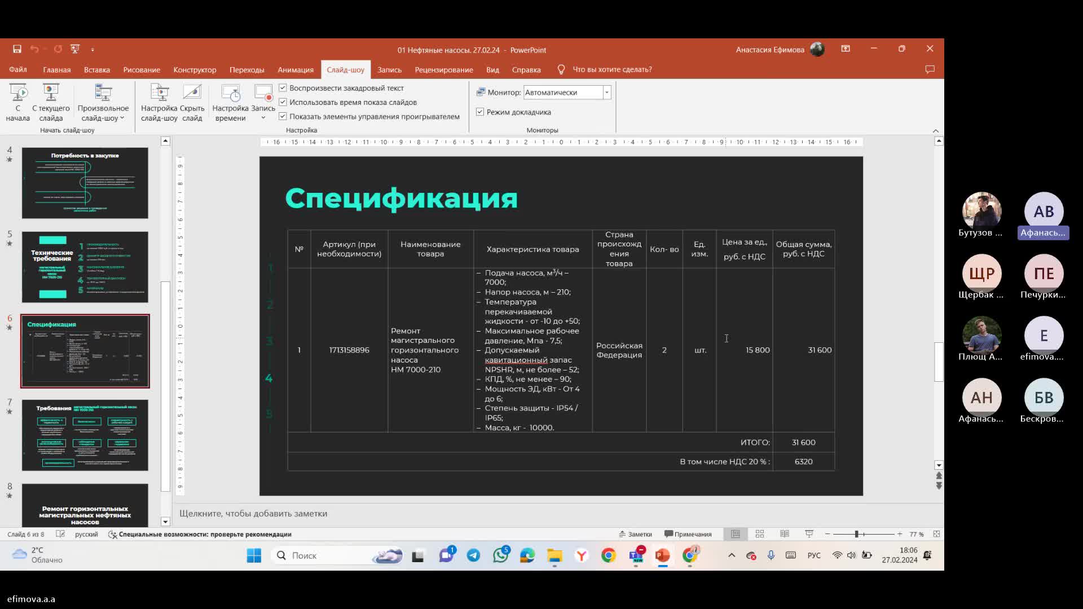Screen dimensions: 1083x609
Task: Go to previous slide double-arrow button
Action: coord(939,476)
